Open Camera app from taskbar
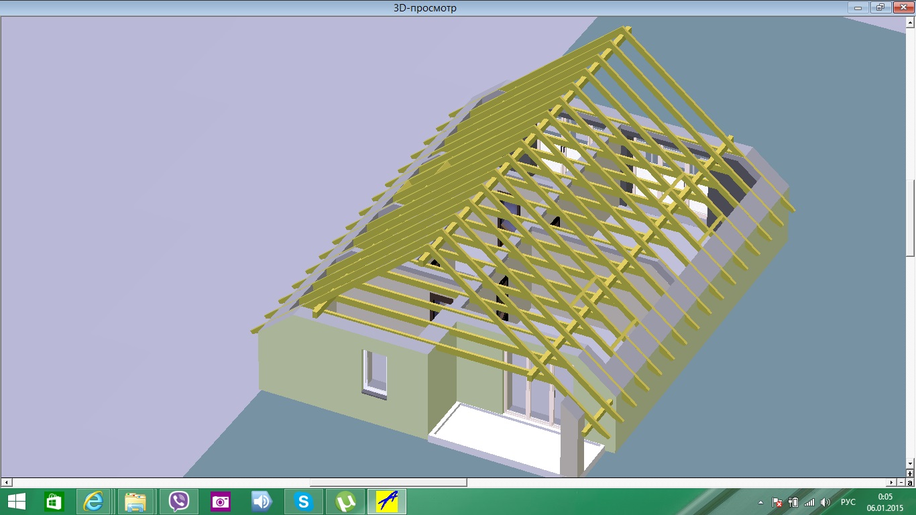Screen dimensions: 916x515 pyautogui.click(x=220, y=502)
